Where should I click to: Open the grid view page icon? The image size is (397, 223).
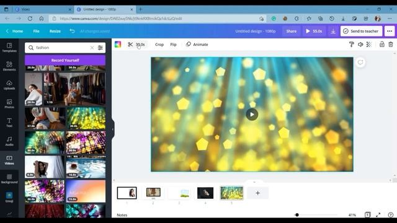click(x=367, y=215)
